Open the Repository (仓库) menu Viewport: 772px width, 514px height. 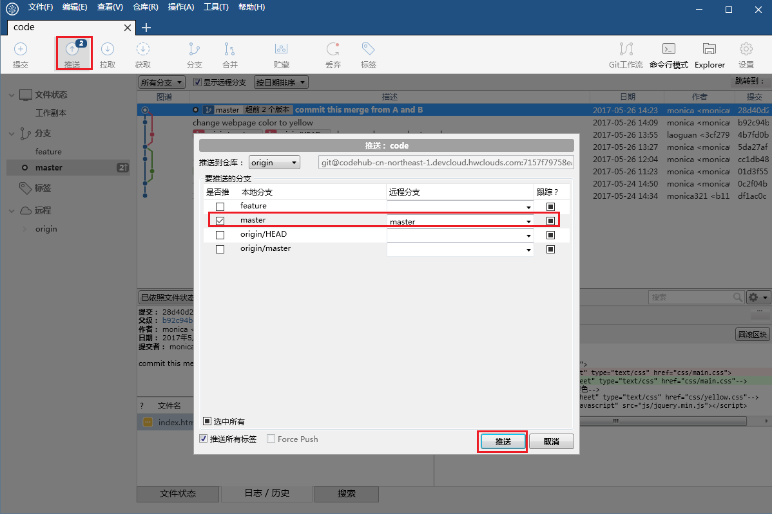click(x=146, y=7)
